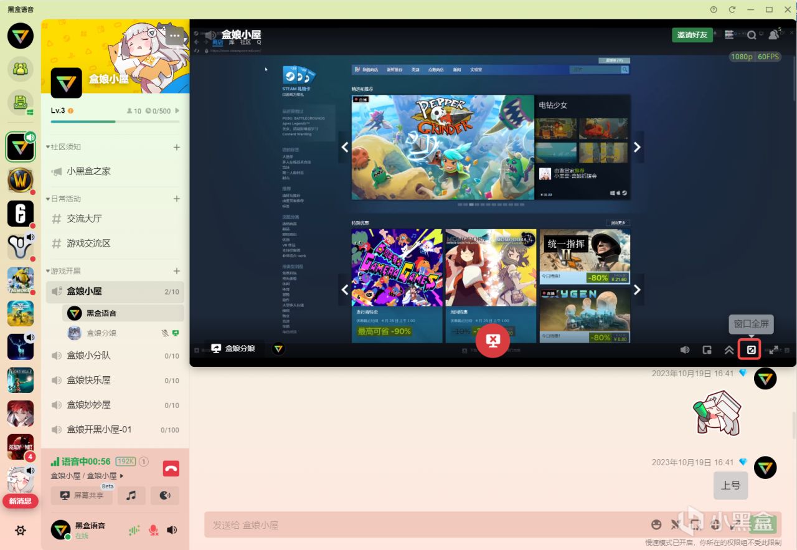Click the 黑盒语音 user profile at the bottom left

click(x=78, y=529)
